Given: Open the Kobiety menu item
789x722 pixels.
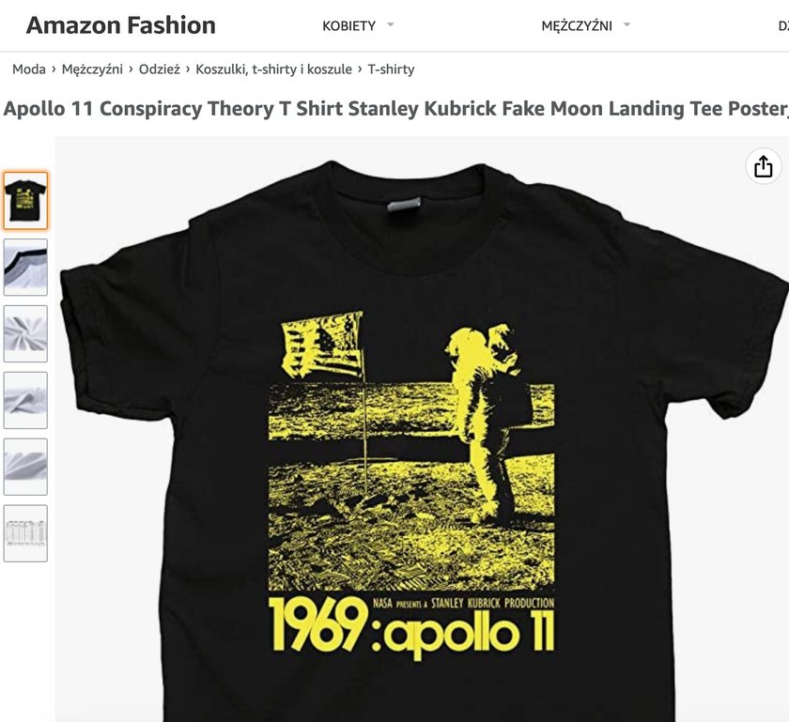Looking at the screenshot, I should click(348, 25).
